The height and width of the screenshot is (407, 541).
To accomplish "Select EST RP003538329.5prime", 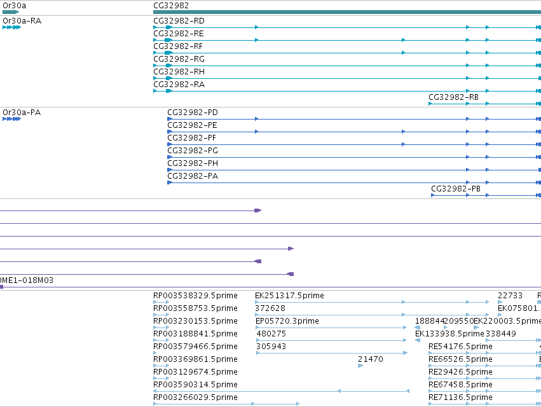I will pos(195,296).
